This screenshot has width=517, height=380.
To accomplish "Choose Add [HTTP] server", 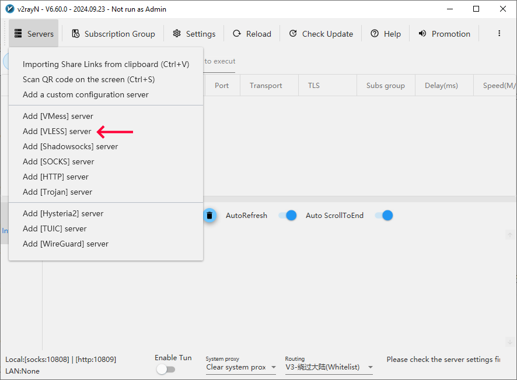I will (x=106, y=177).
